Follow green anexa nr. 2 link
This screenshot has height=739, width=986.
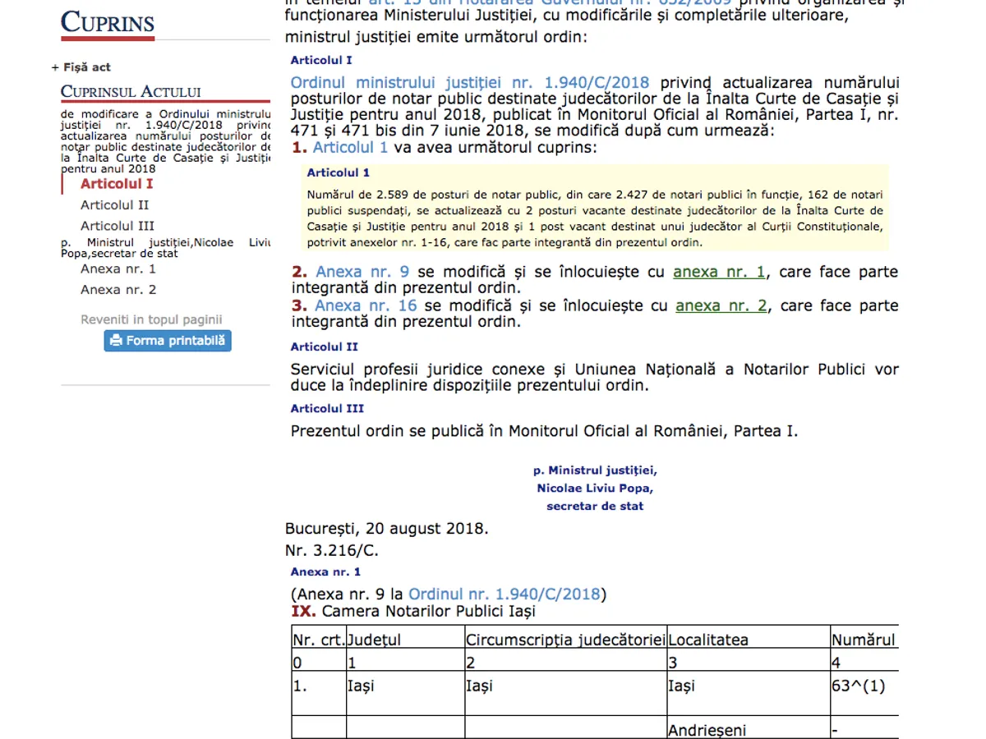click(721, 306)
